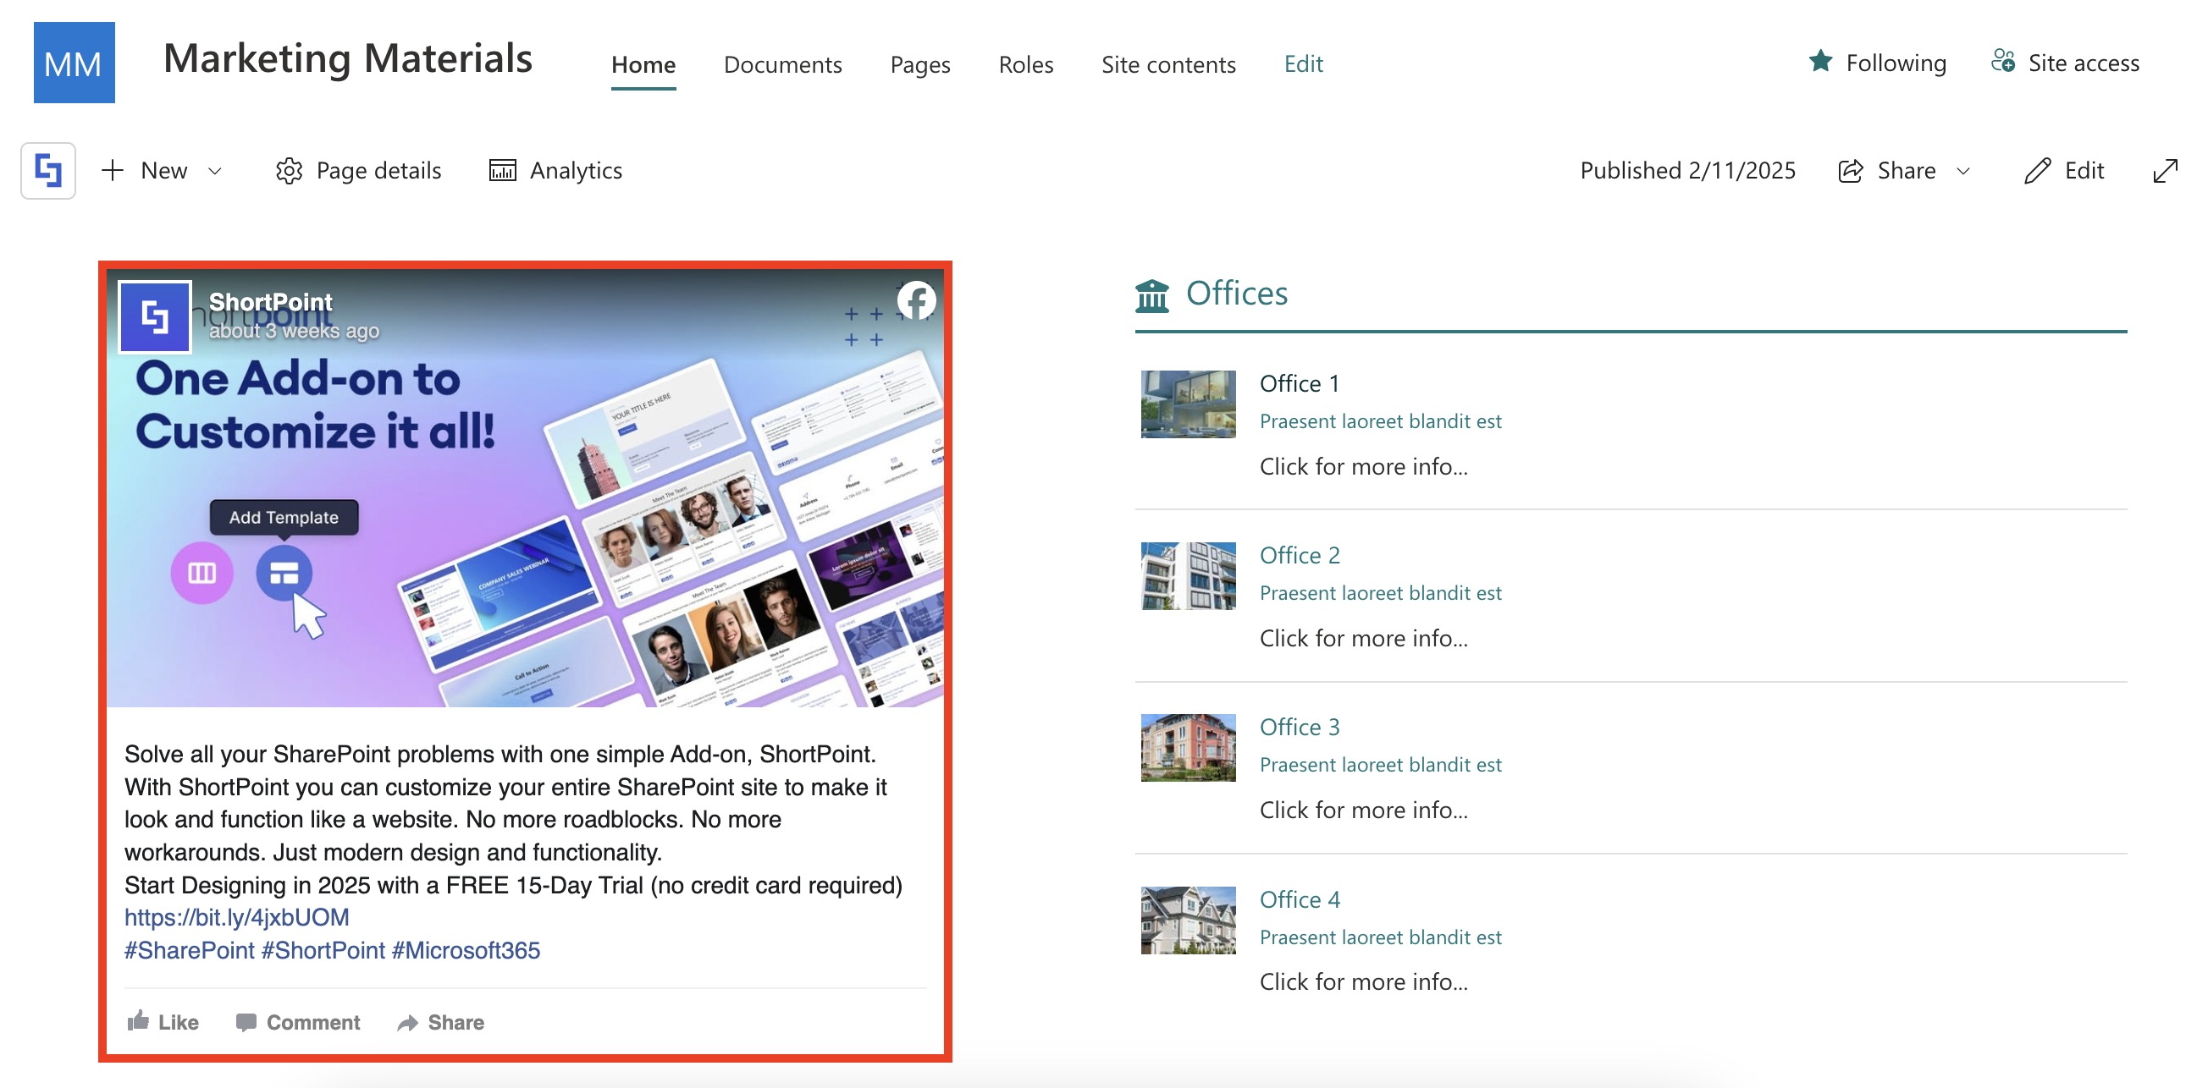This screenshot has width=2208, height=1088.
Task: Click the ShortPoint logo icon in toolbar
Action: pyautogui.click(x=48, y=171)
